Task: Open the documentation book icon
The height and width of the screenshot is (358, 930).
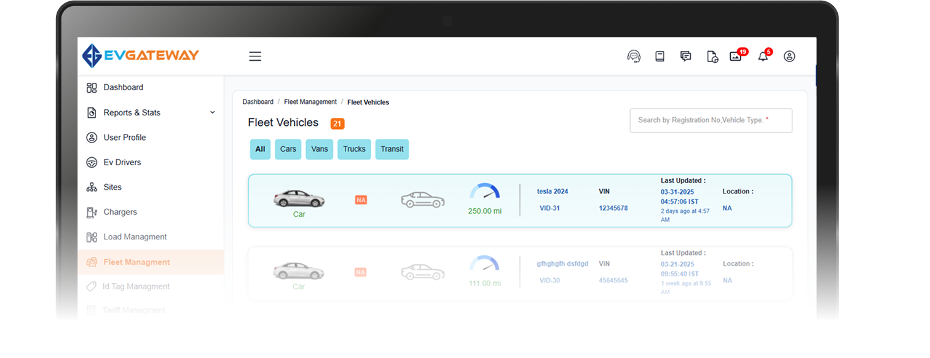Action: 660,56
